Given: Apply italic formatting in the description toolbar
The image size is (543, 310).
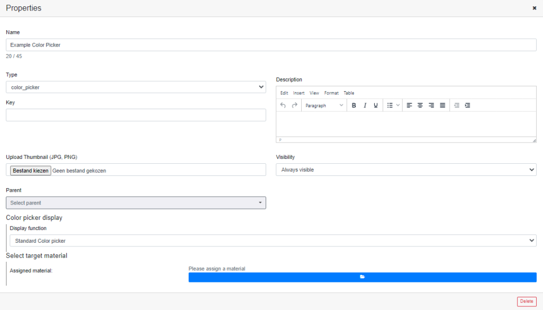Looking at the screenshot, I should click(364, 105).
